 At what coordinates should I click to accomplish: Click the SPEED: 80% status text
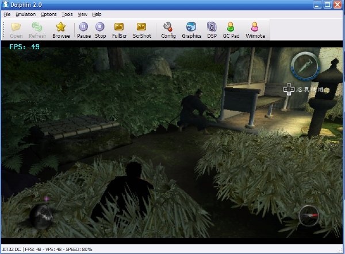pos(79,249)
